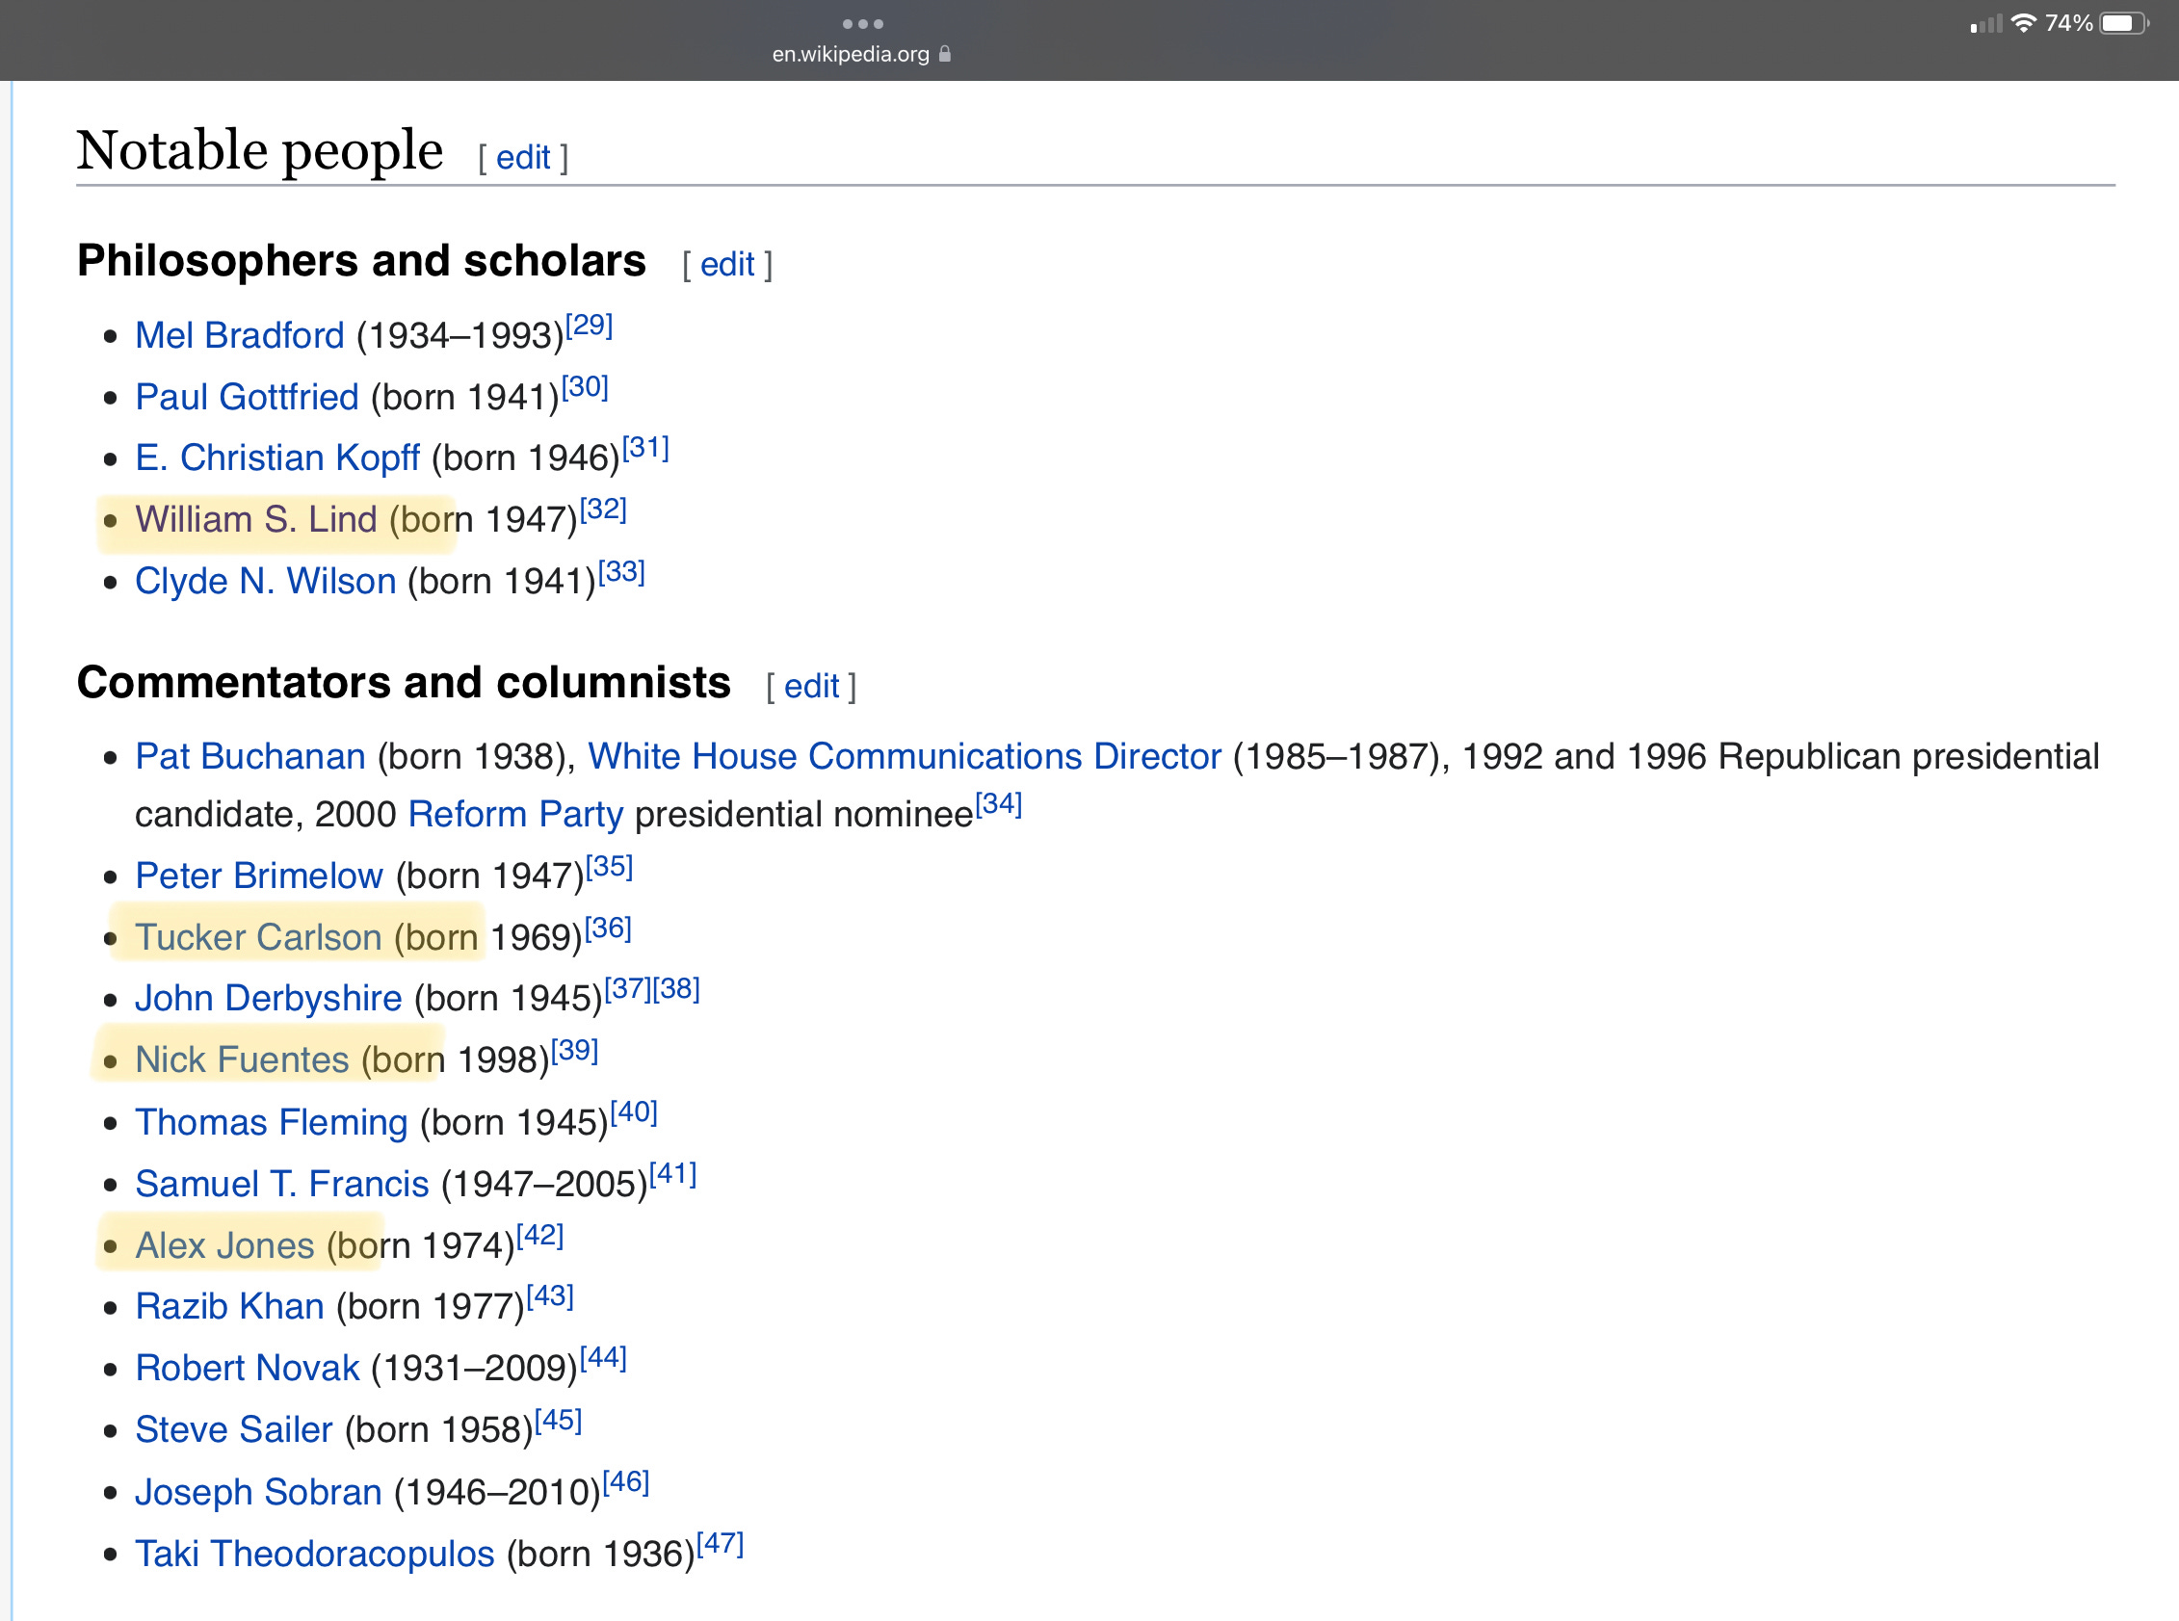The height and width of the screenshot is (1621, 2179).
Task: Edit the Notable people section
Action: [523, 157]
